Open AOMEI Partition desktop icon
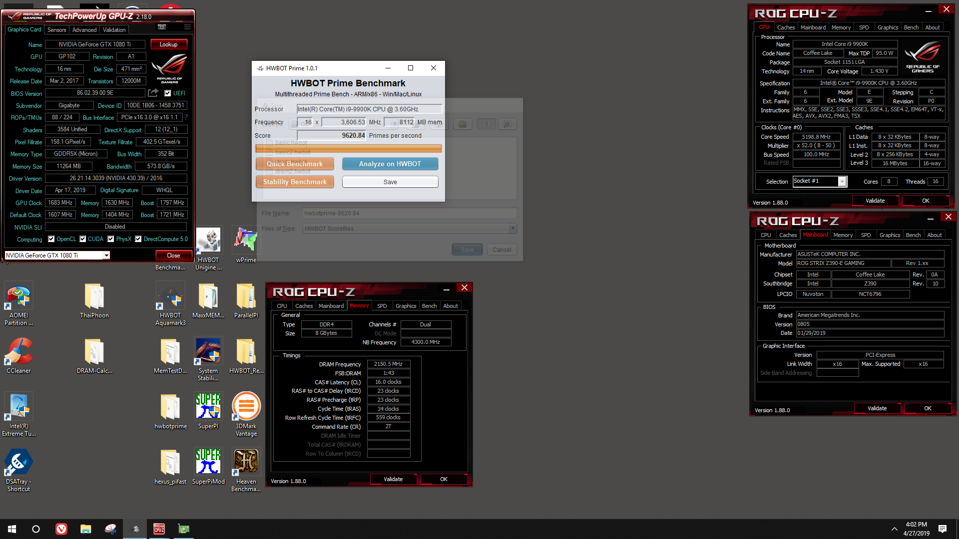This screenshot has width=959, height=539. (18, 304)
